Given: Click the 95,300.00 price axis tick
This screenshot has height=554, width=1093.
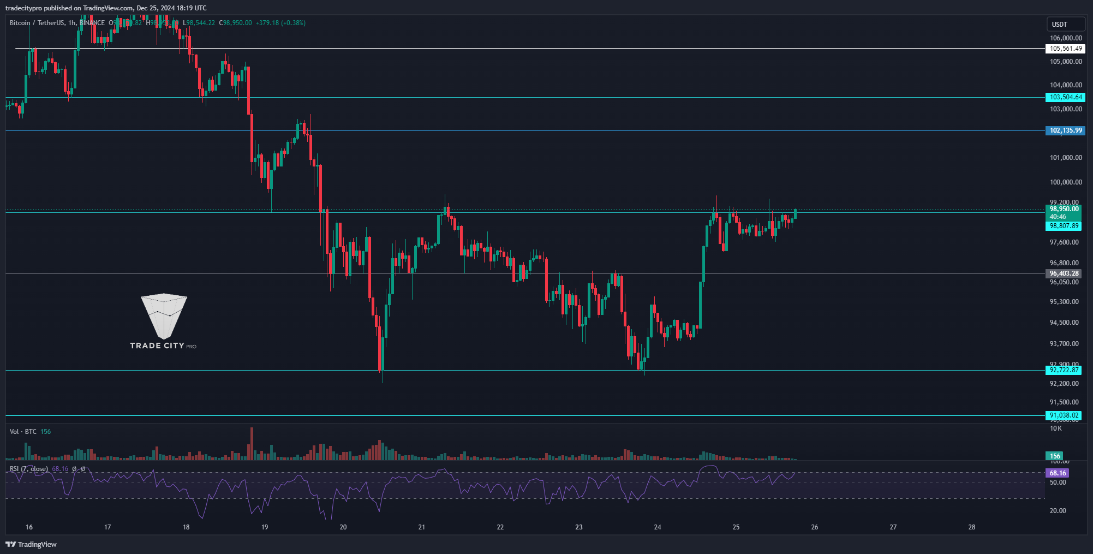Looking at the screenshot, I should pyautogui.click(x=1064, y=302).
